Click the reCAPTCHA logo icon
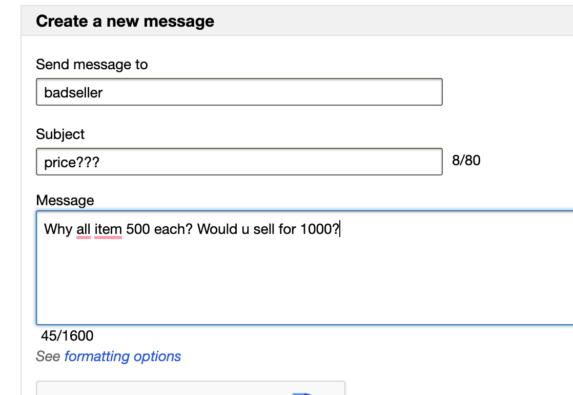Screen dimensions: 573x395 click(303, 392)
